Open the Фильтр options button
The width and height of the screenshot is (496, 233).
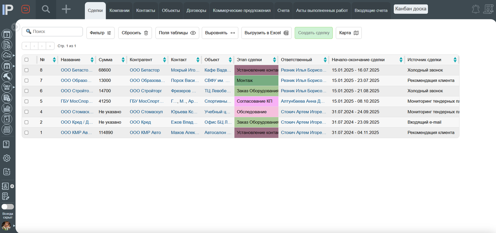(100, 33)
